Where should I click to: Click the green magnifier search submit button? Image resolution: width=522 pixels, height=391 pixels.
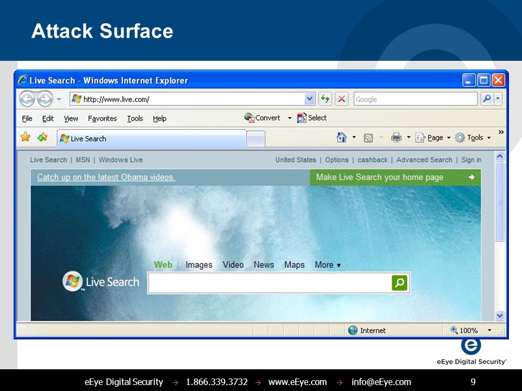coord(400,282)
